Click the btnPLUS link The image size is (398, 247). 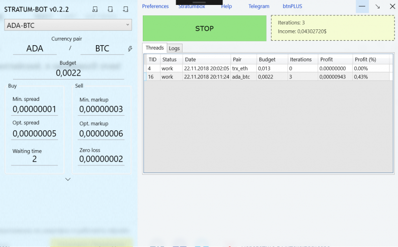pyautogui.click(x=293, y=6)
